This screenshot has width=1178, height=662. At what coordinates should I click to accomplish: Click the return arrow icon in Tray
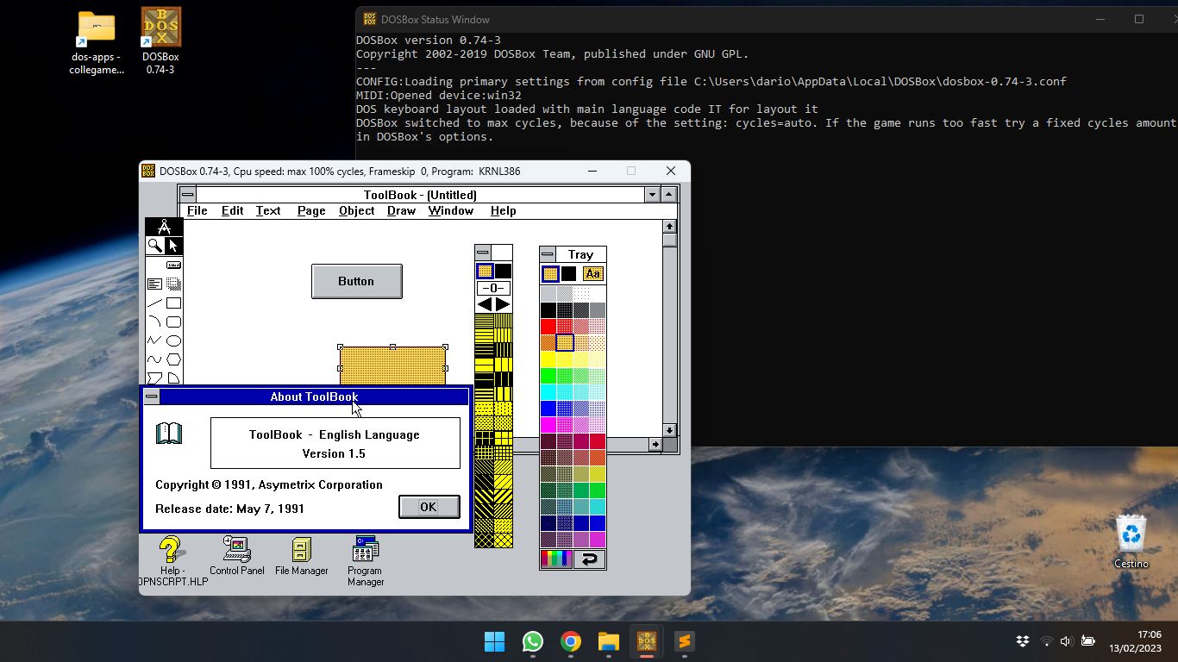click(589, 559)
